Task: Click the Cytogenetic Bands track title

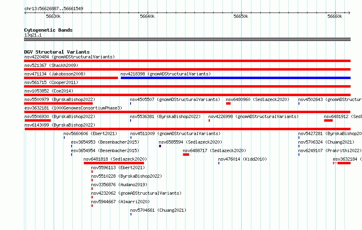Action: 48,30
